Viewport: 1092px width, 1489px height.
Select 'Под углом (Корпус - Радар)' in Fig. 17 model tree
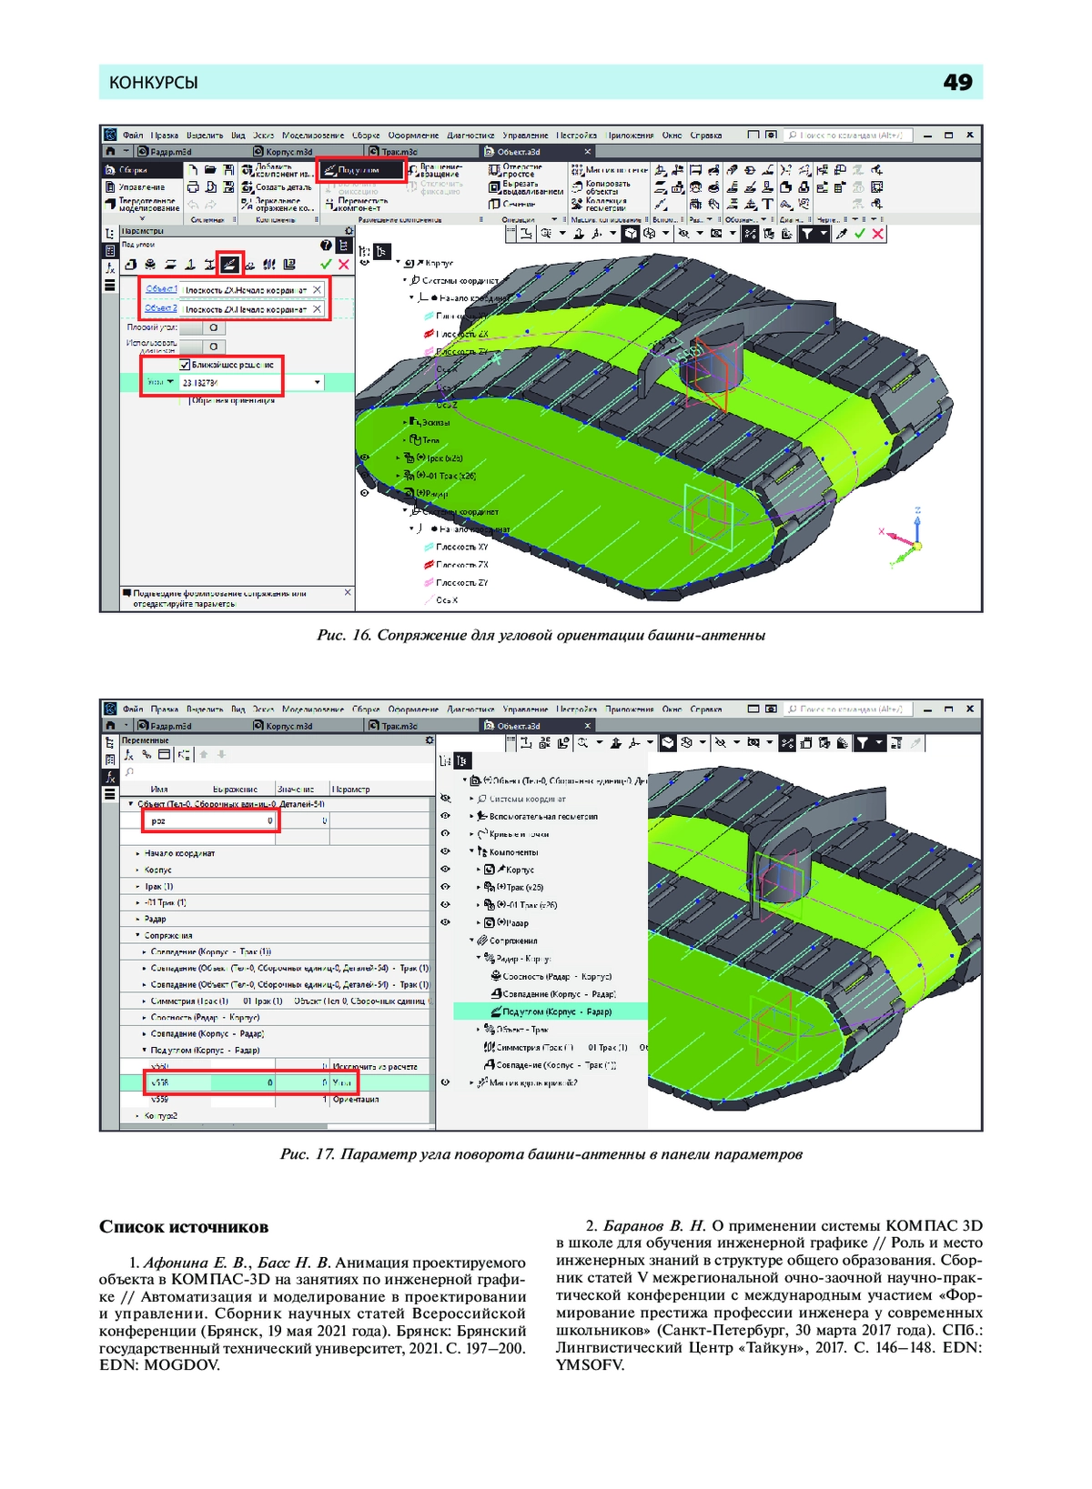point(551,1011)
